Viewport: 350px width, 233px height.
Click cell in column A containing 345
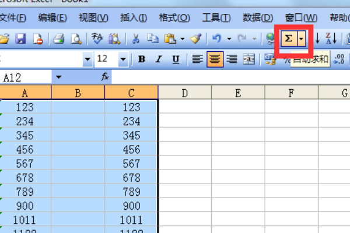(x=25, y=135)
